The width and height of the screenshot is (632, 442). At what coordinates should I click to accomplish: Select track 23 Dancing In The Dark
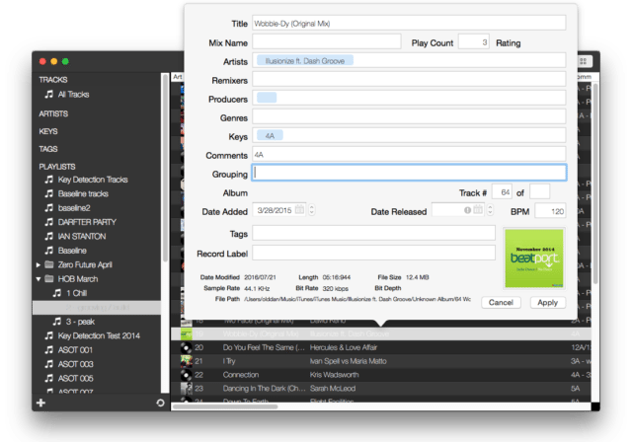point(381,389)
